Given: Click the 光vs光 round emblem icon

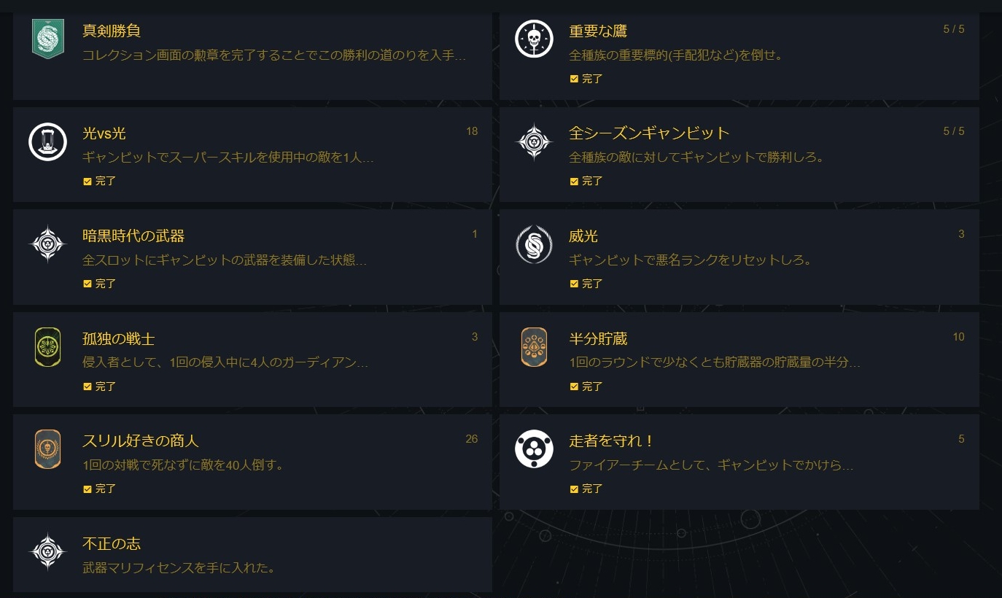Looking at the screenshot, I should coord(48,141).
